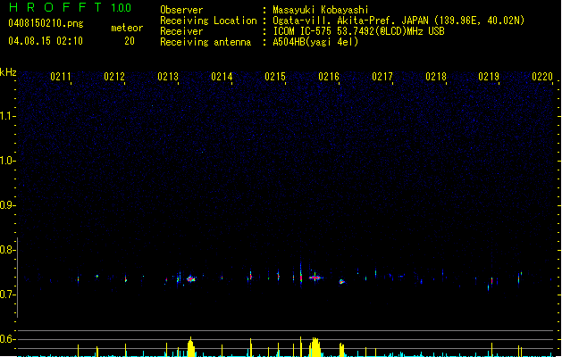Click the 0.7 kHz axis label
This screenshot has width=562, height=357.
click(x=7, y=295)
